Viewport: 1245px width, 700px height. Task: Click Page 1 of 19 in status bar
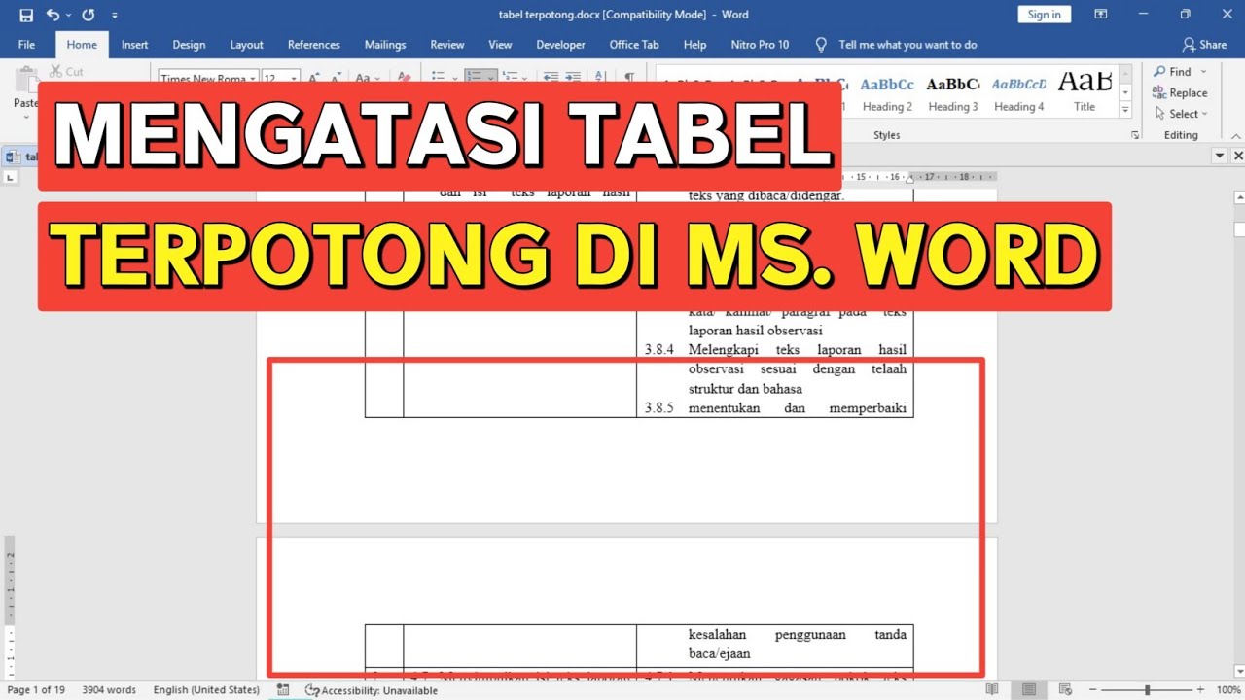(36, 690)
